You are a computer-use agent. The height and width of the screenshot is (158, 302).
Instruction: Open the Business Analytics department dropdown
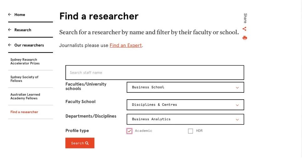pyautogui.click(x=185, y=119)
